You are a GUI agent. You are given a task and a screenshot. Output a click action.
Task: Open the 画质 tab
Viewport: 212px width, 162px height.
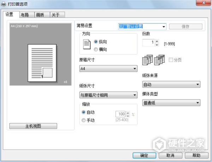[42, 15]
